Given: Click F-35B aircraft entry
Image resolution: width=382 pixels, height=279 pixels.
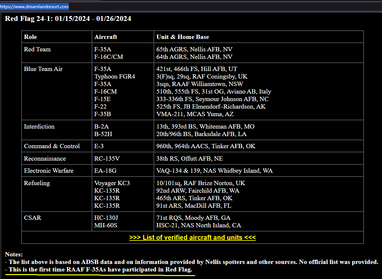Looking at the screenshot, I should click(103, 114).
